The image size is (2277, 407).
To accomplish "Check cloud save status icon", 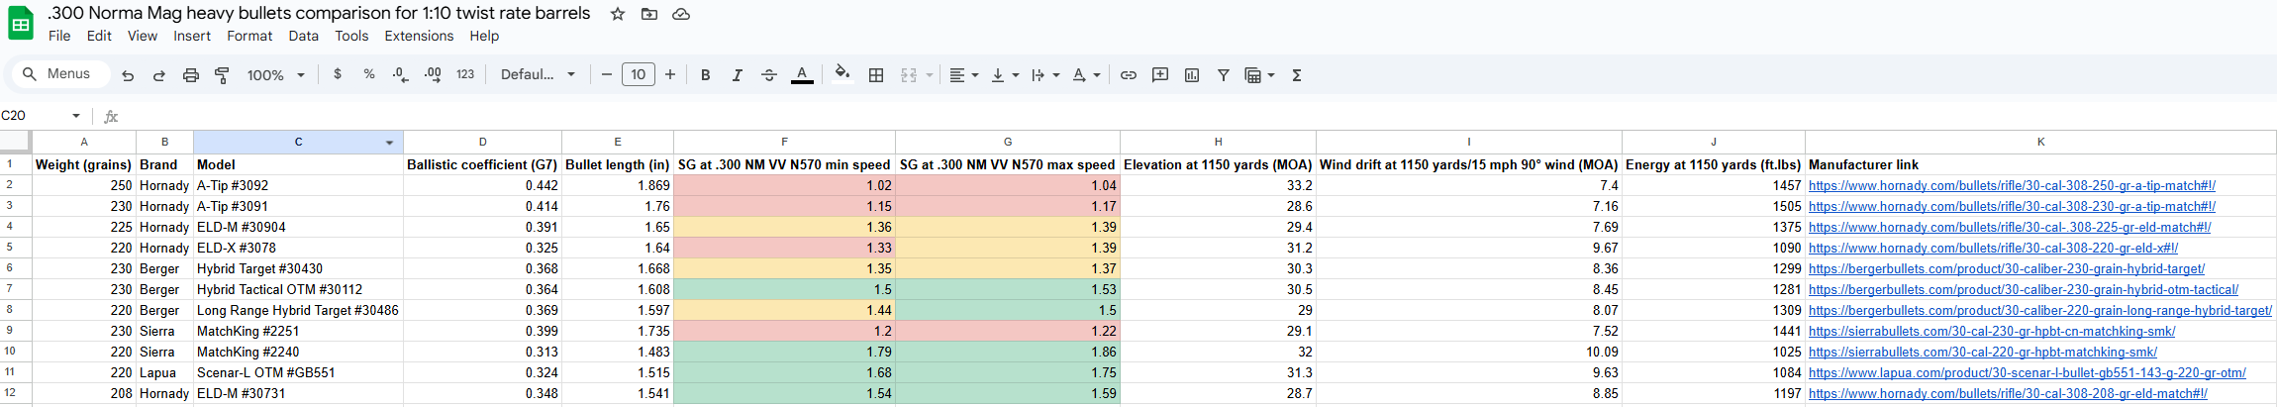I will (681, 14).
